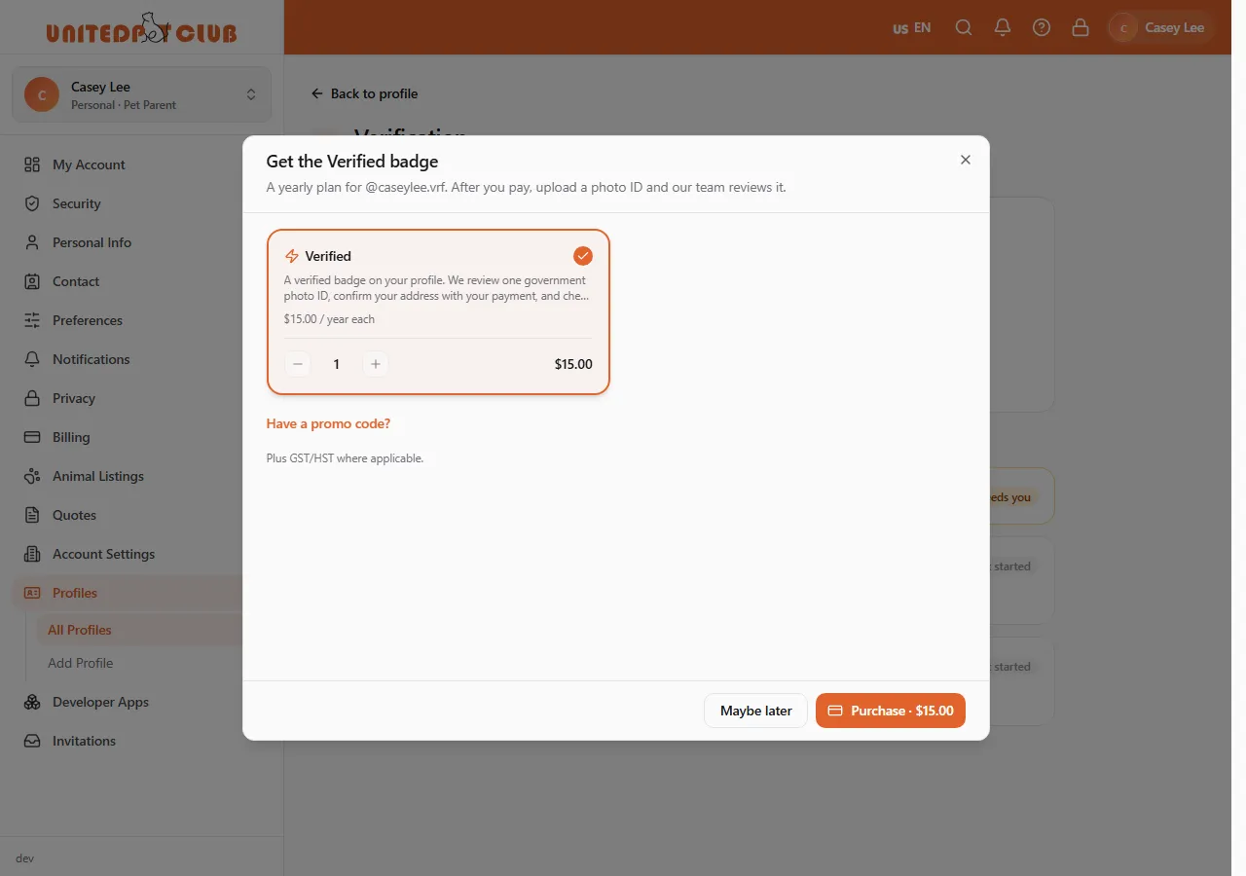This screenshot has height=876, width=1246.
Task: Decrease Verified plan quantity with minus
Action: pos(298,364)
